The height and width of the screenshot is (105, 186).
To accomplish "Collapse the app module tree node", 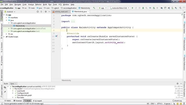I will 4,15.
